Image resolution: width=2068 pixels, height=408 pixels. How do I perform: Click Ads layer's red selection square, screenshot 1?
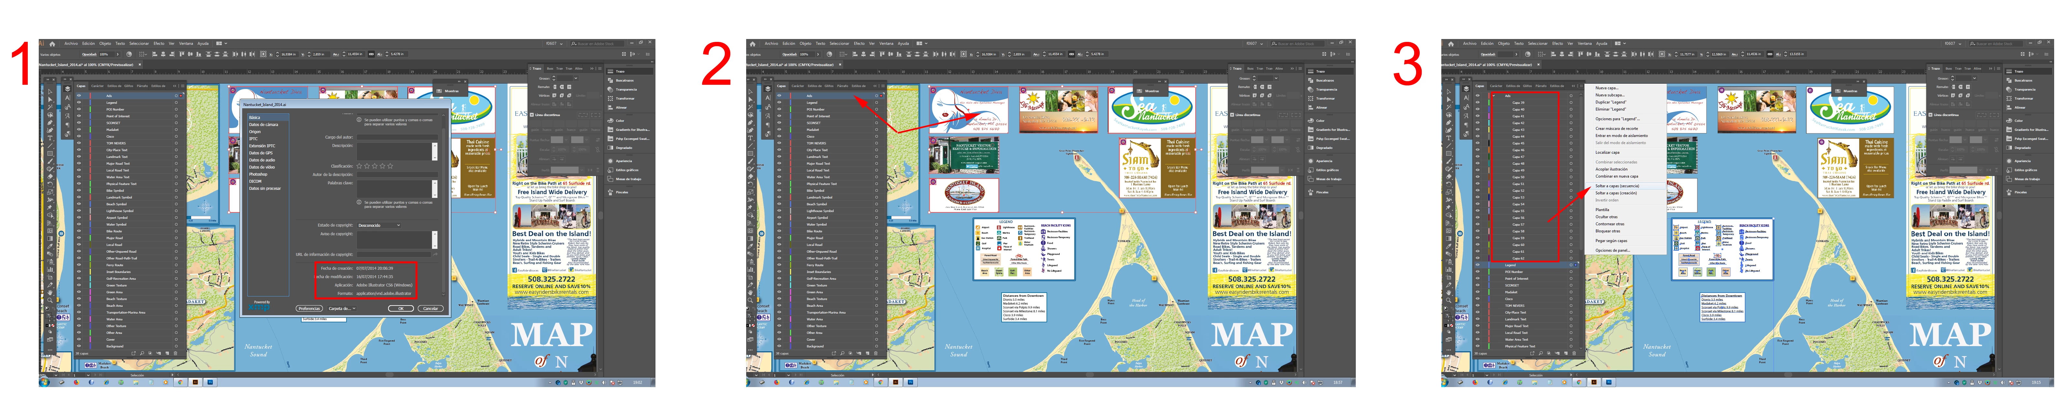pyautogui.click(x=180, y=96)
